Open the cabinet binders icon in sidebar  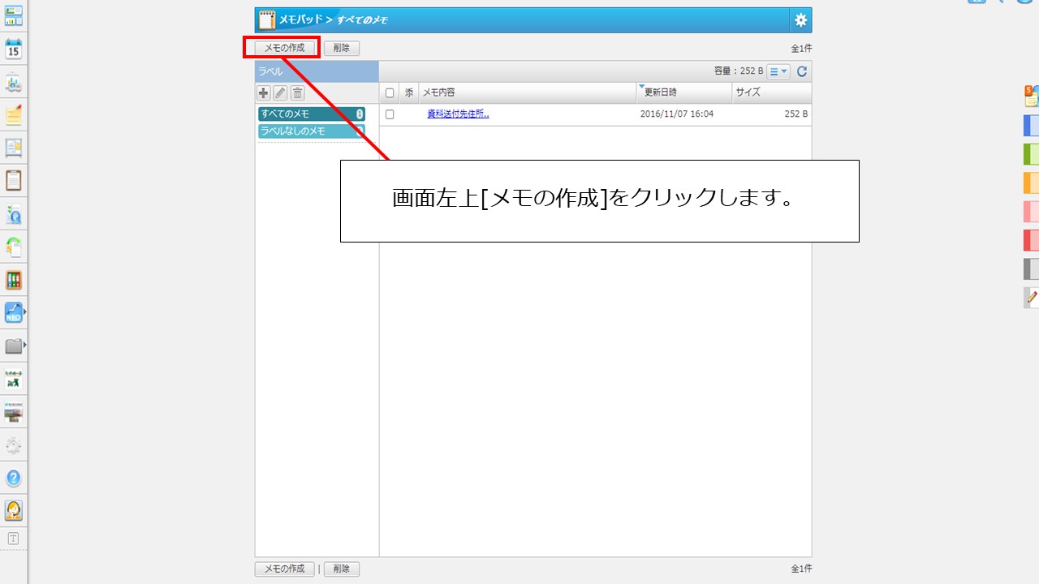click(x=14, y=280)
